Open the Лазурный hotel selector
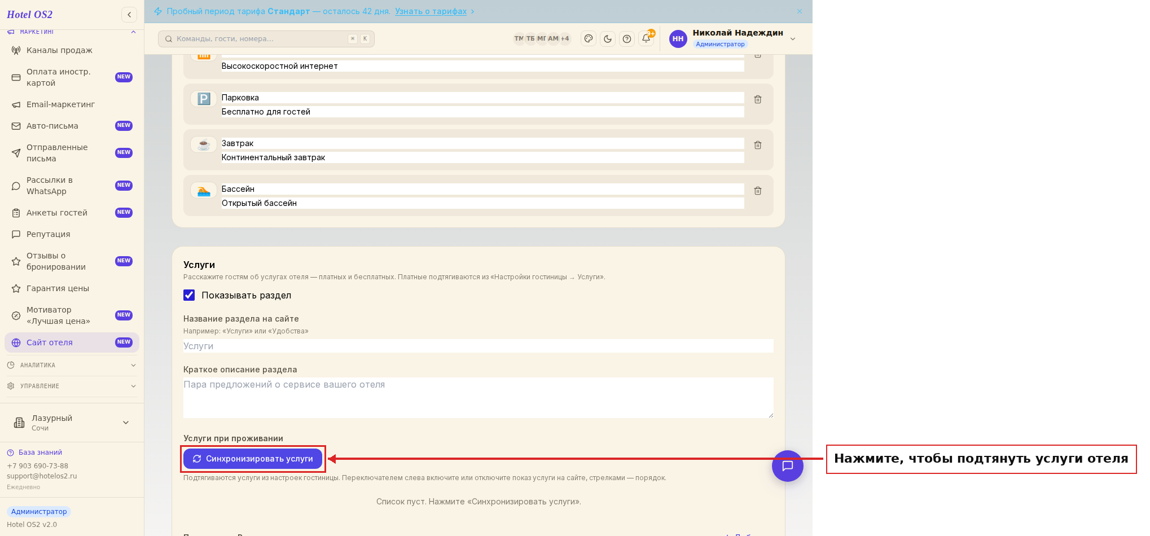Viewport: 1150px width, 536px height. pos(72,423)
